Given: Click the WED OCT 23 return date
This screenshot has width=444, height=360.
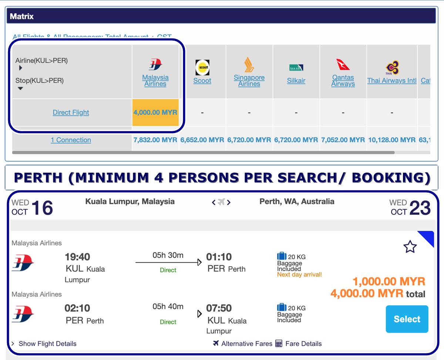Looking at the screenshot, I should click(x=410, y=207).
